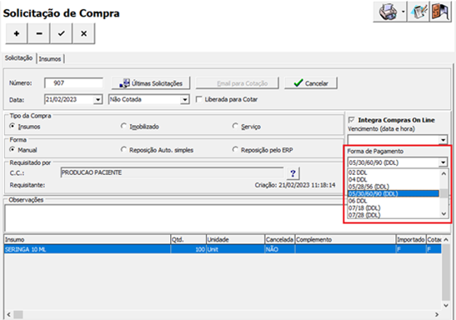The height and width of the screenshot is (320, 456).
Task: Click the Qtd. column header
Action: (188, 239)
